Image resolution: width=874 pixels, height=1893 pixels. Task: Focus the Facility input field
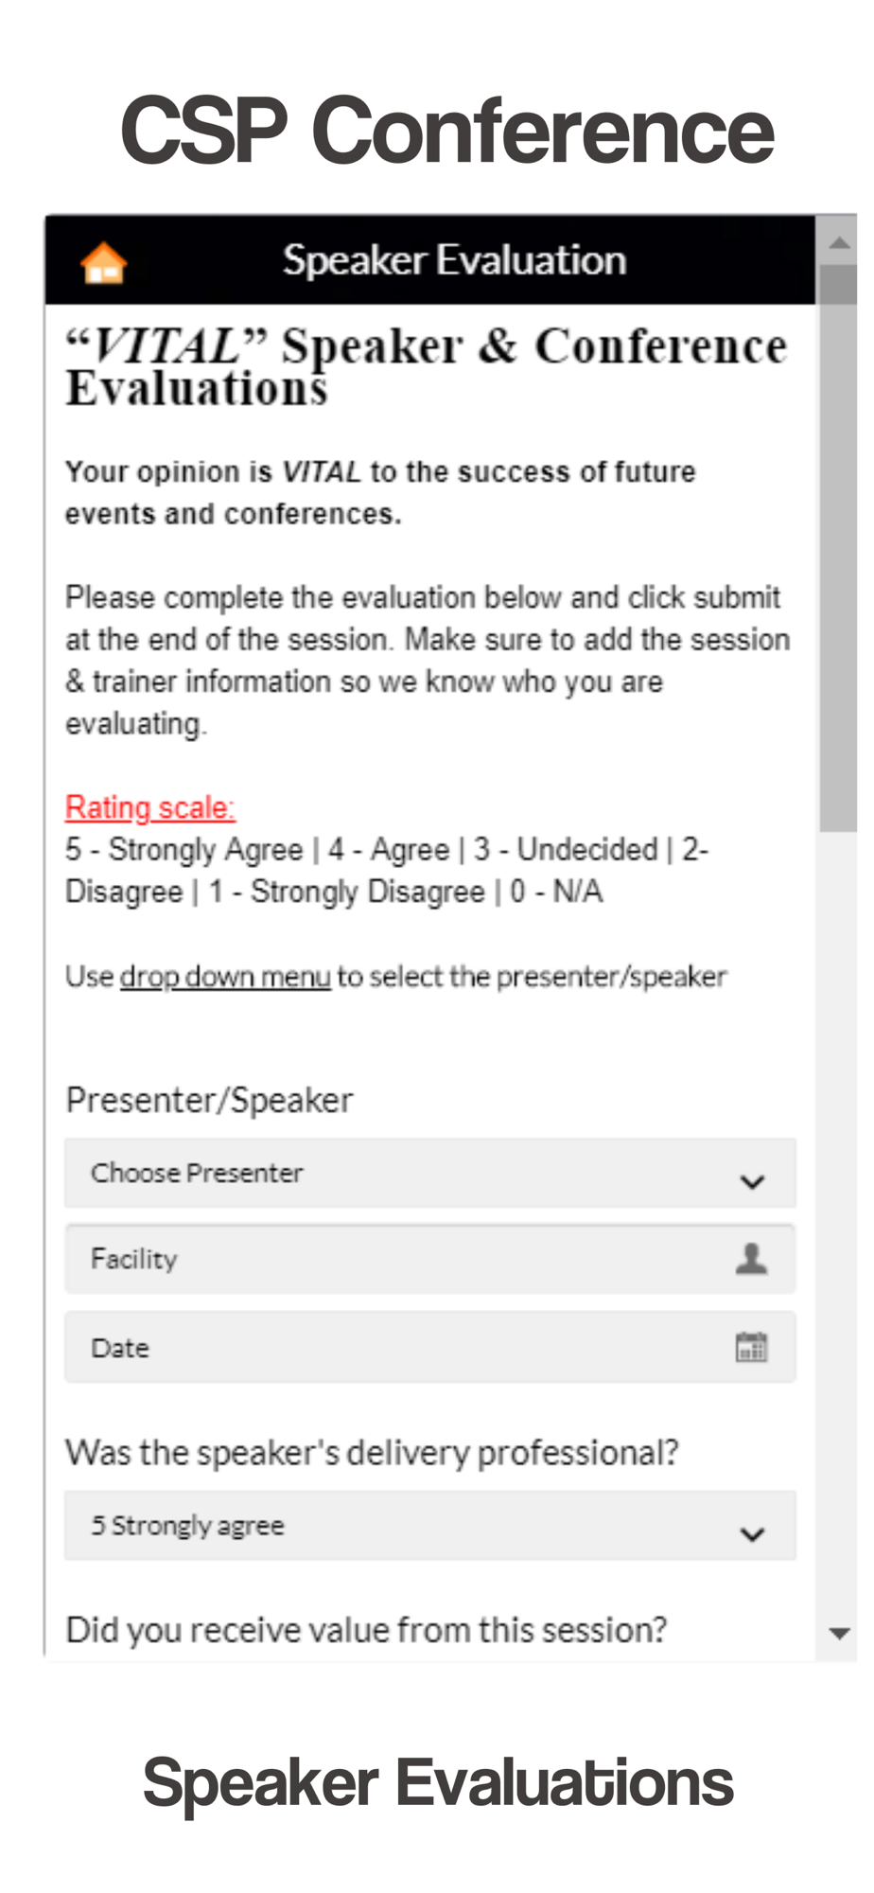429,1259
